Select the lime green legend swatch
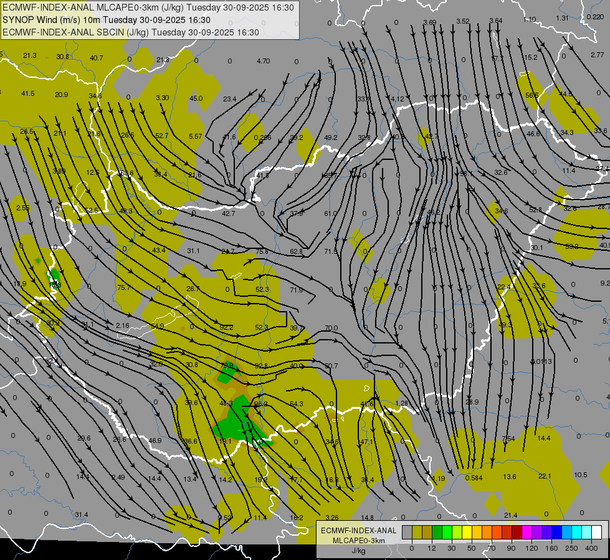Screen dimensions: 610x560 click(457, 532)
